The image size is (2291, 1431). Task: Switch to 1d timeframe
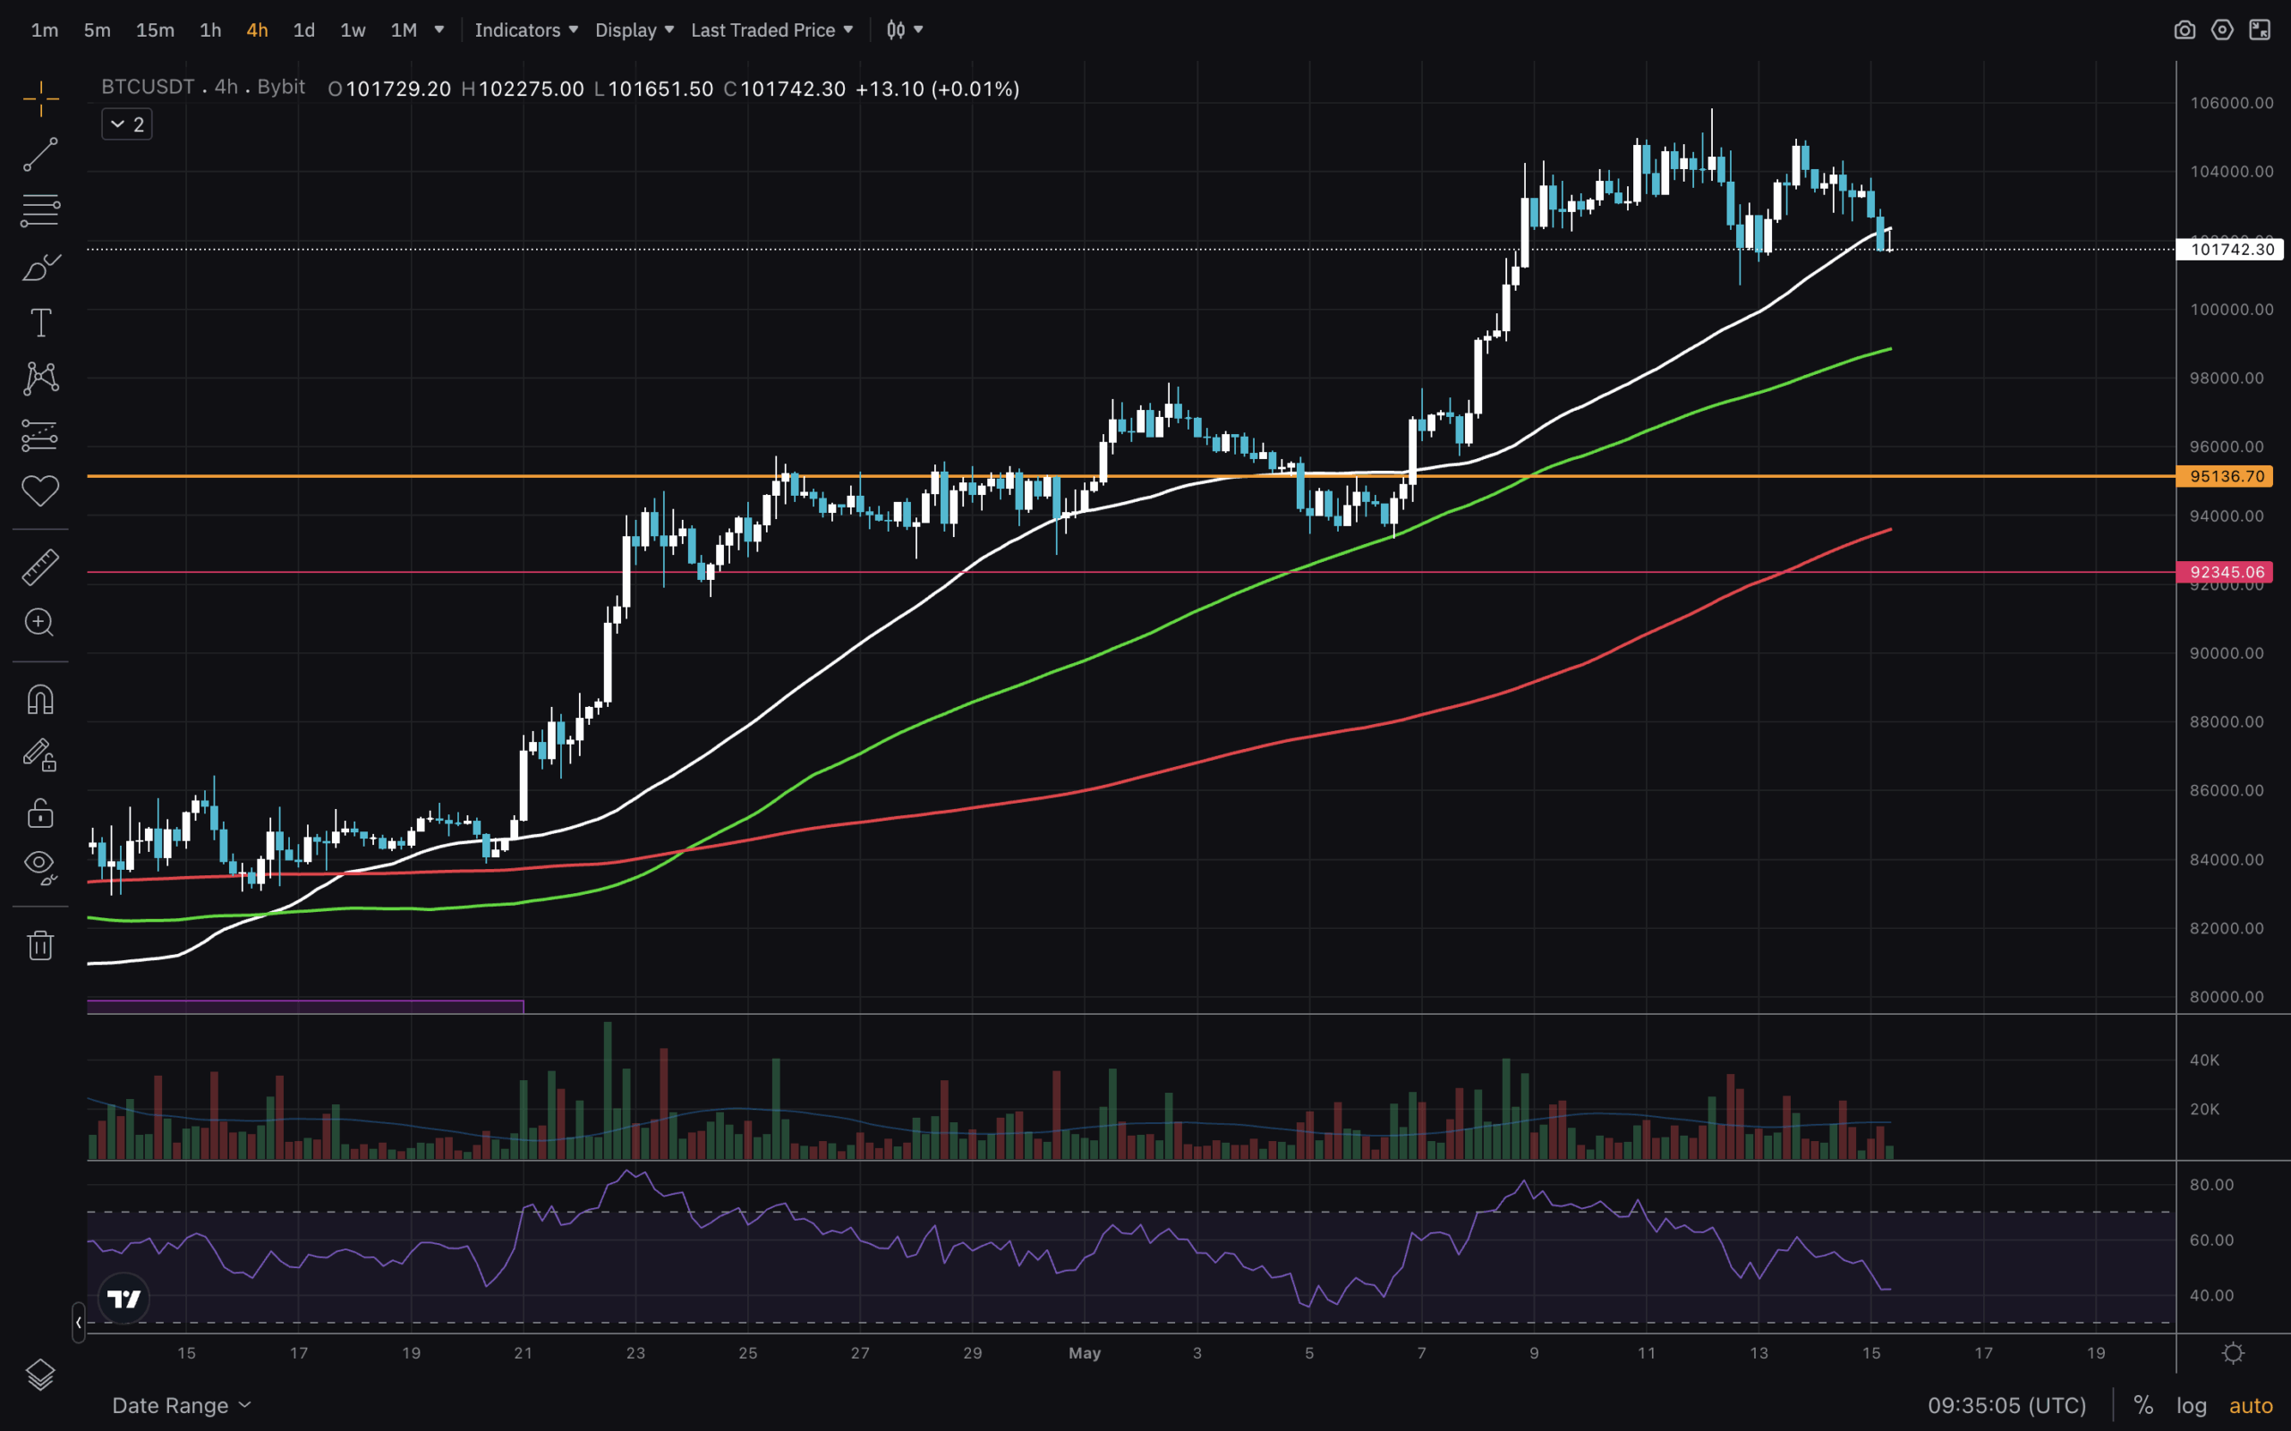pyautogui.click(x=303, y=30)
